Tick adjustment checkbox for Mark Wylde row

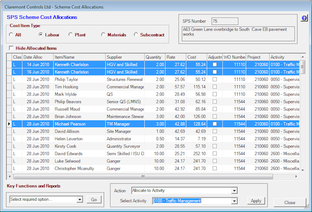coord(214,94)
